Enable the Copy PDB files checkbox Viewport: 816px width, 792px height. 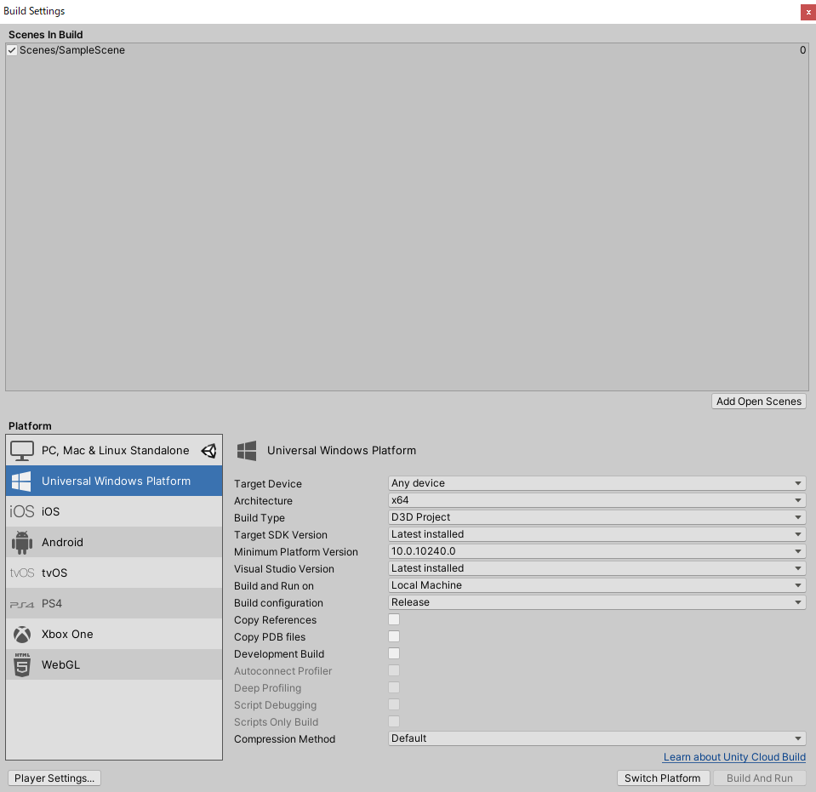click(x=394, y=636)
